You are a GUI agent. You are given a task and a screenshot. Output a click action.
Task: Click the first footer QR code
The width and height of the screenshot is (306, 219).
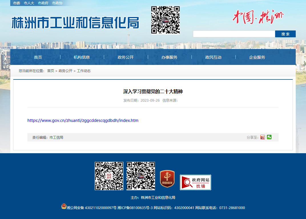pyautogui.click(x=109, y=176)
